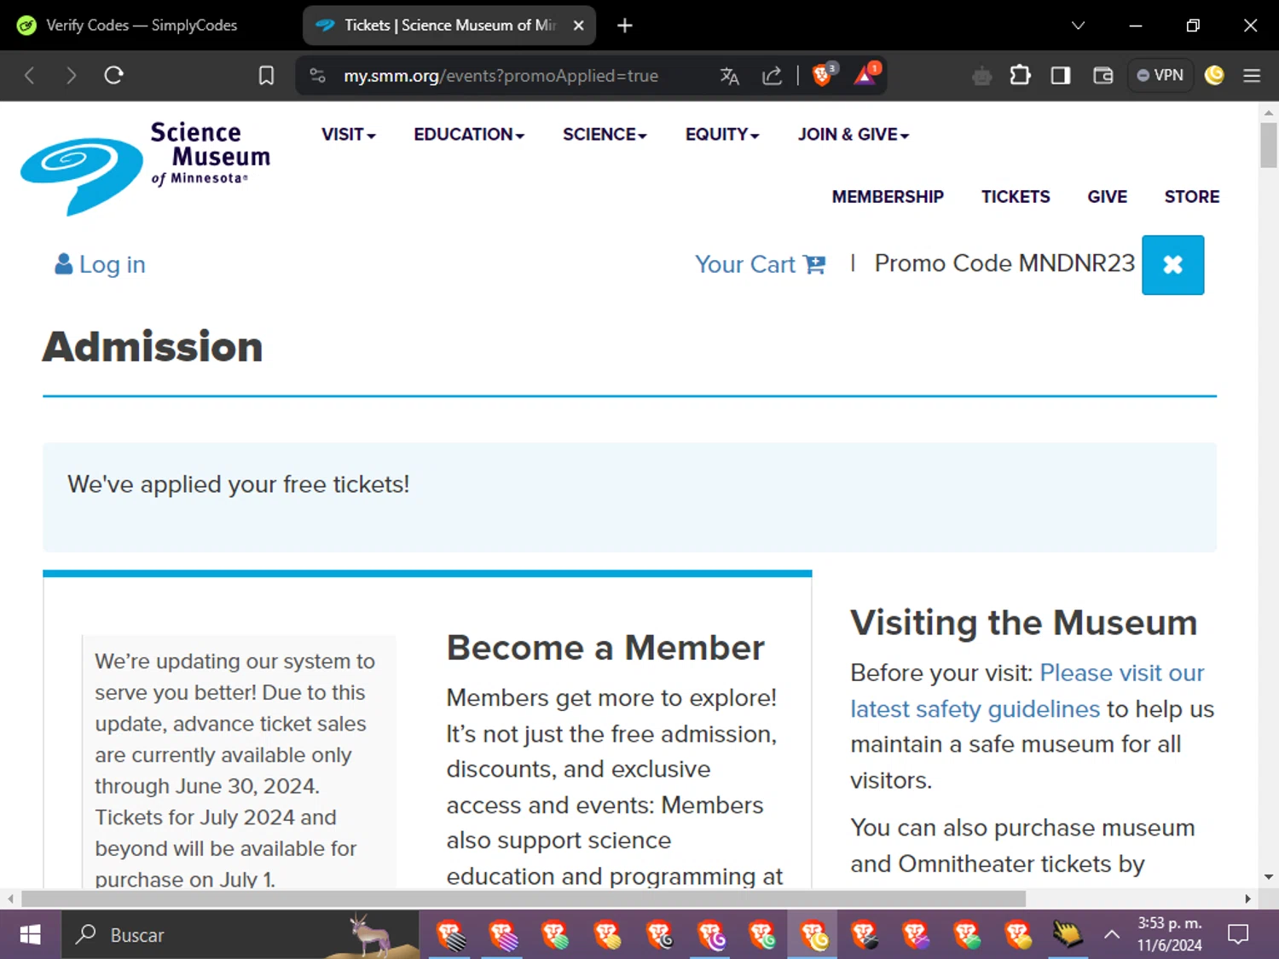Show the tab search dropdown arrow
This screenshot has width=1279, height=959.
point(1078,26)
